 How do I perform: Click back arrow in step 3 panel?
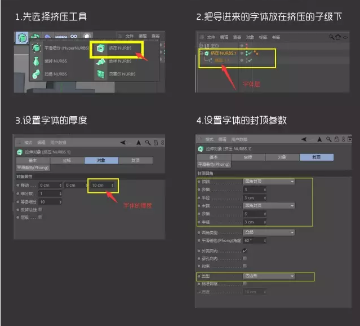(123, 143)
